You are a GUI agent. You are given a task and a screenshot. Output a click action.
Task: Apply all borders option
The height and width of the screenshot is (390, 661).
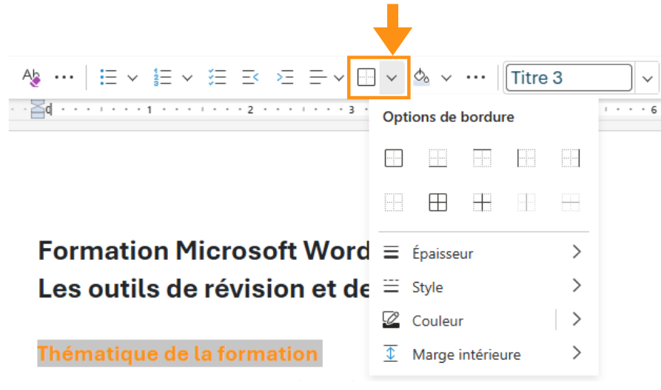tap(438, 202)
